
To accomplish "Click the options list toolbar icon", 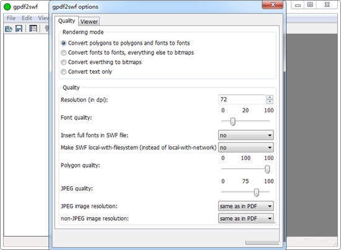I will coord(33,29).
